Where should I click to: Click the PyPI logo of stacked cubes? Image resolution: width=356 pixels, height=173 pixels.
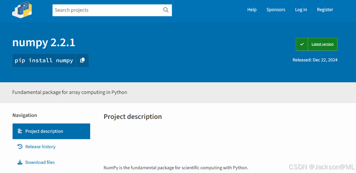[22, 10]
